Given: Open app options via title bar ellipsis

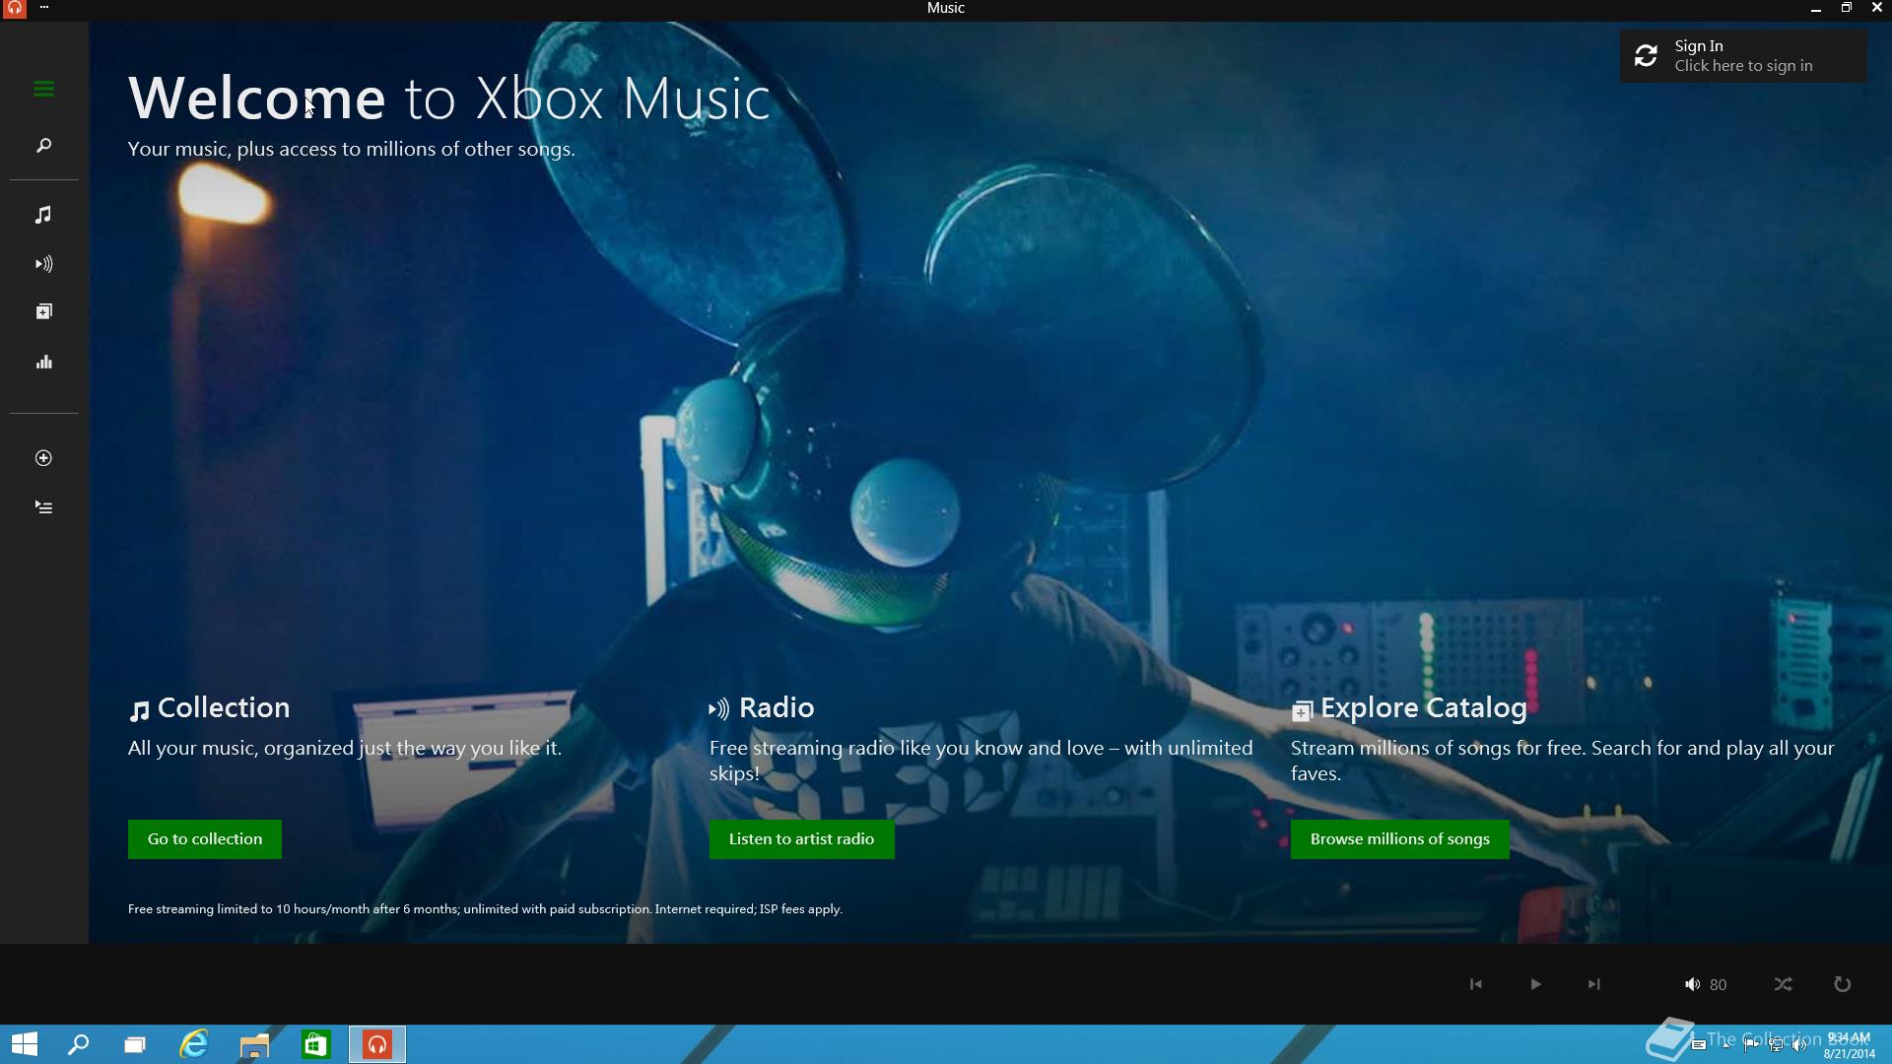Looking at the screenshot, I should [x=44, y=8].
